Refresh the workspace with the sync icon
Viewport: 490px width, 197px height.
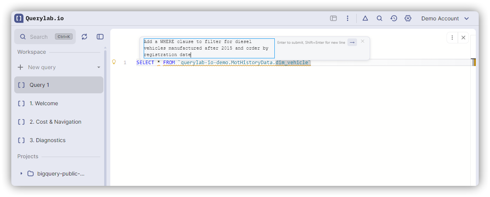point(85,36)
